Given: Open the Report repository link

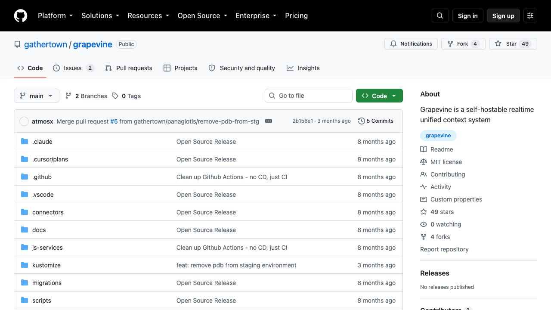Looking at the screenshot, I should click(x=444, y=249).
